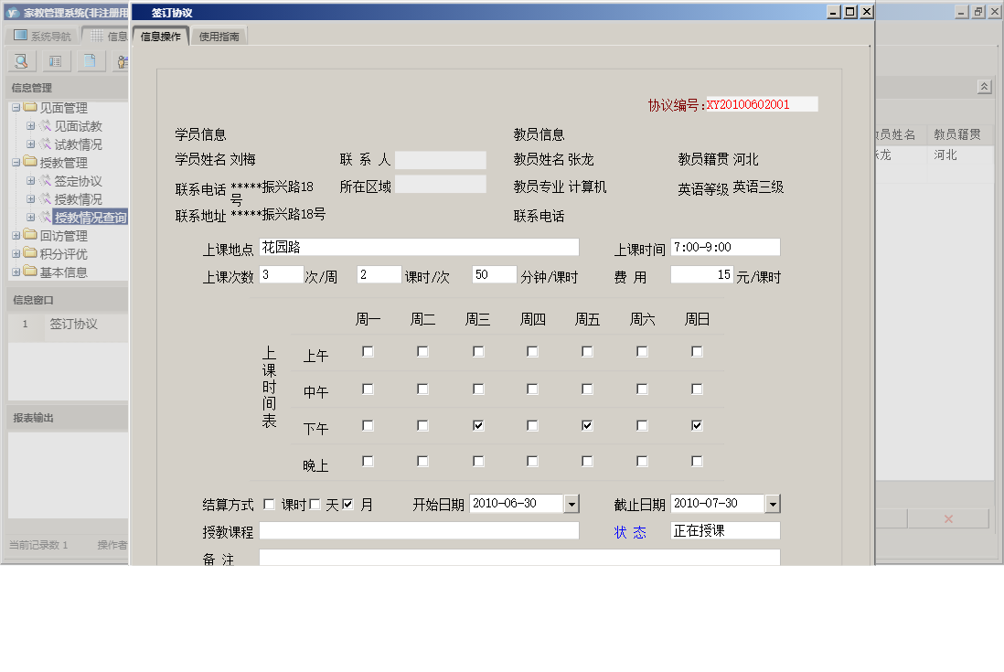
Task: Click the 授教课程 input field
Action: click(x=419, y=530)
